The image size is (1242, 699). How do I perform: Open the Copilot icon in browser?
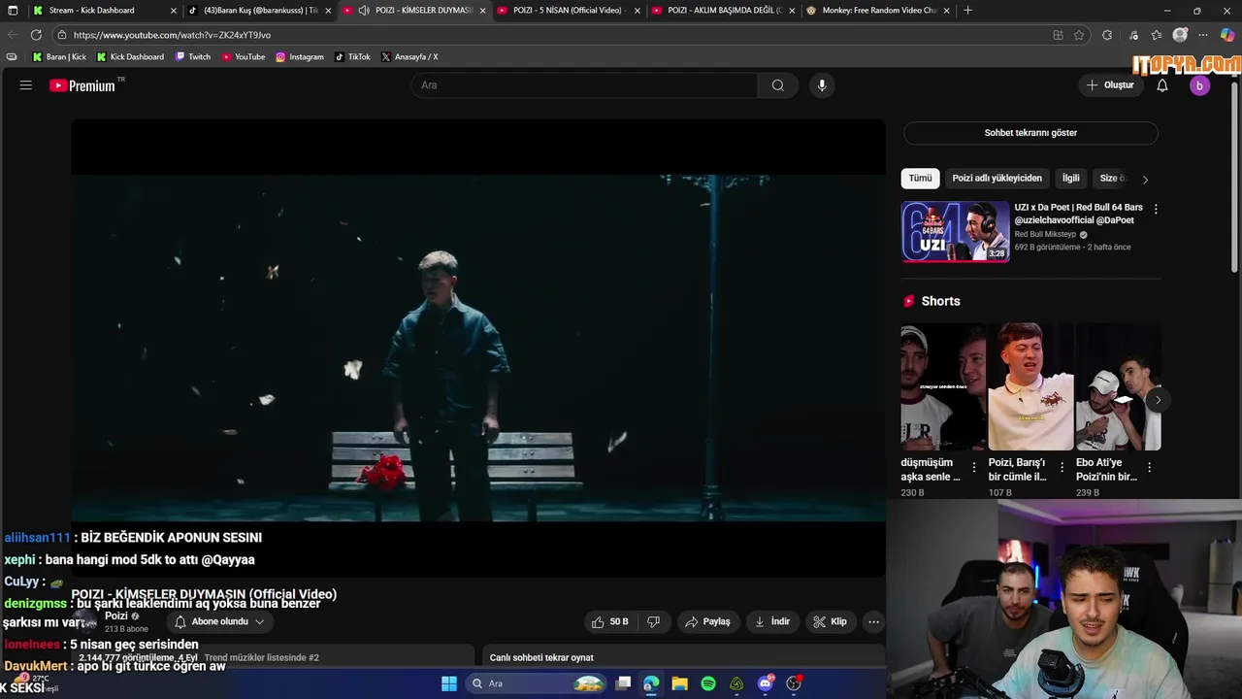click(x=1228, y=35)
